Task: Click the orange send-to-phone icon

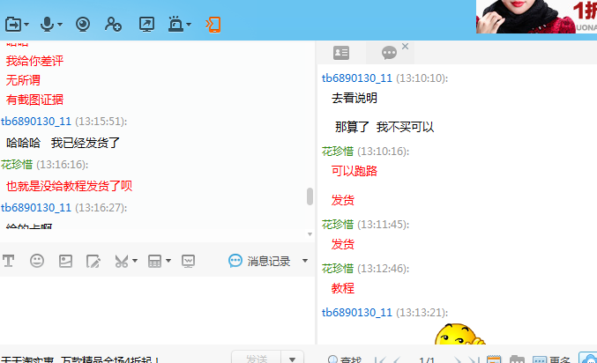Action: tap(213, 25)
